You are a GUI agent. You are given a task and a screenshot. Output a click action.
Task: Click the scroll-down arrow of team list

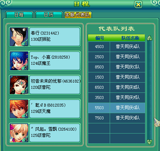click(149, 142)
